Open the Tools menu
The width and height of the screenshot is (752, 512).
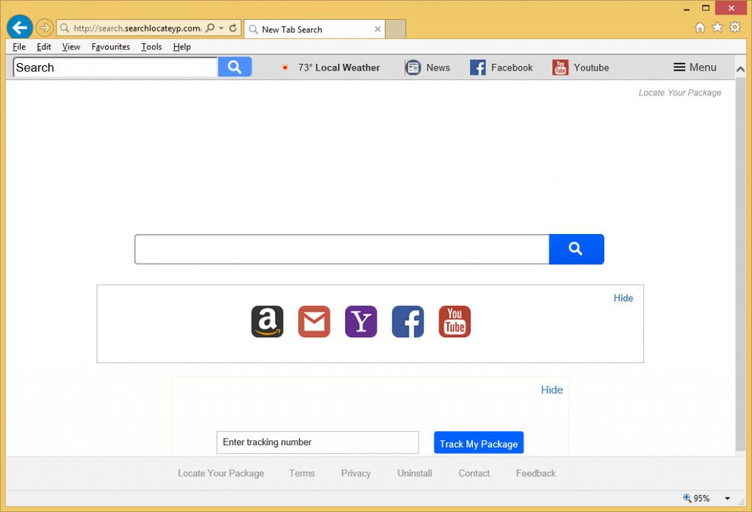click(x=151, y=46)
